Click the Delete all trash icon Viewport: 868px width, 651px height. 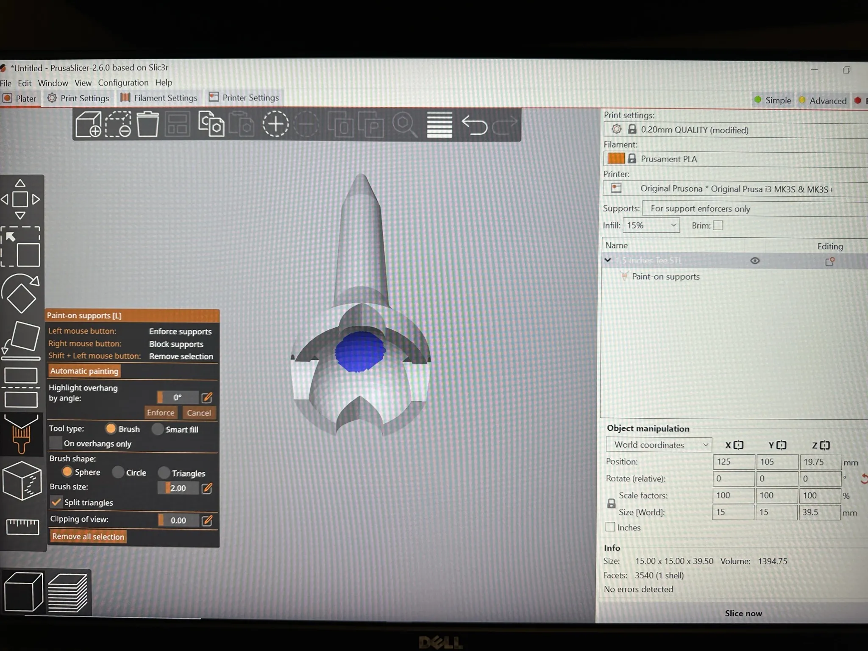tap(147, 124)
